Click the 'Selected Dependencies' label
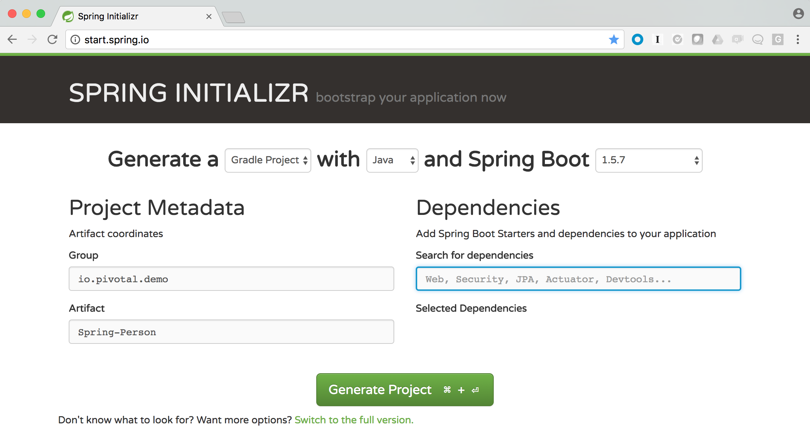The height and width of the screenshot is (447, 810). 471,308
